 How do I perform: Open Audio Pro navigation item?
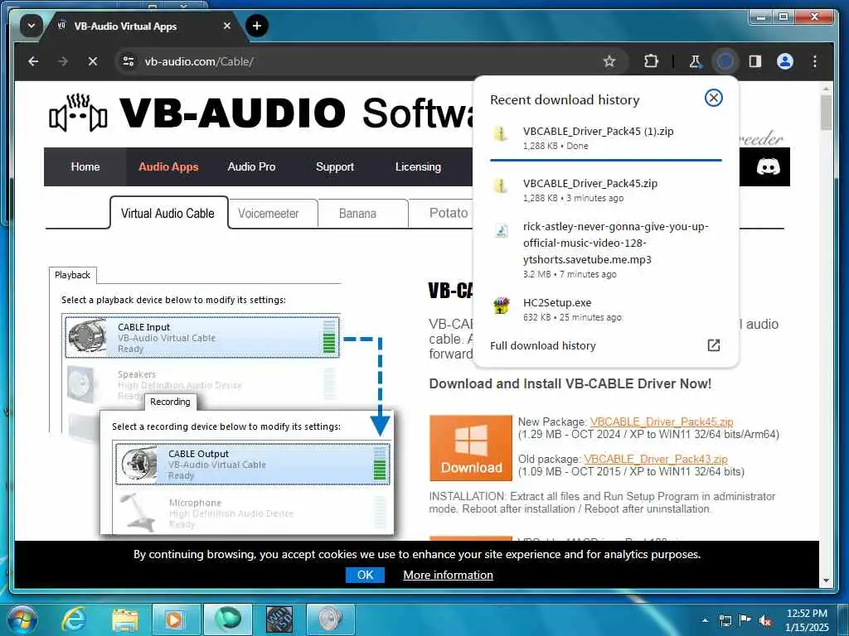(251, 166)
